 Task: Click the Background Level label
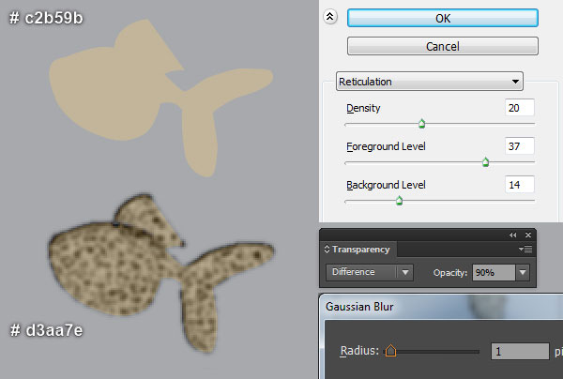386,185
